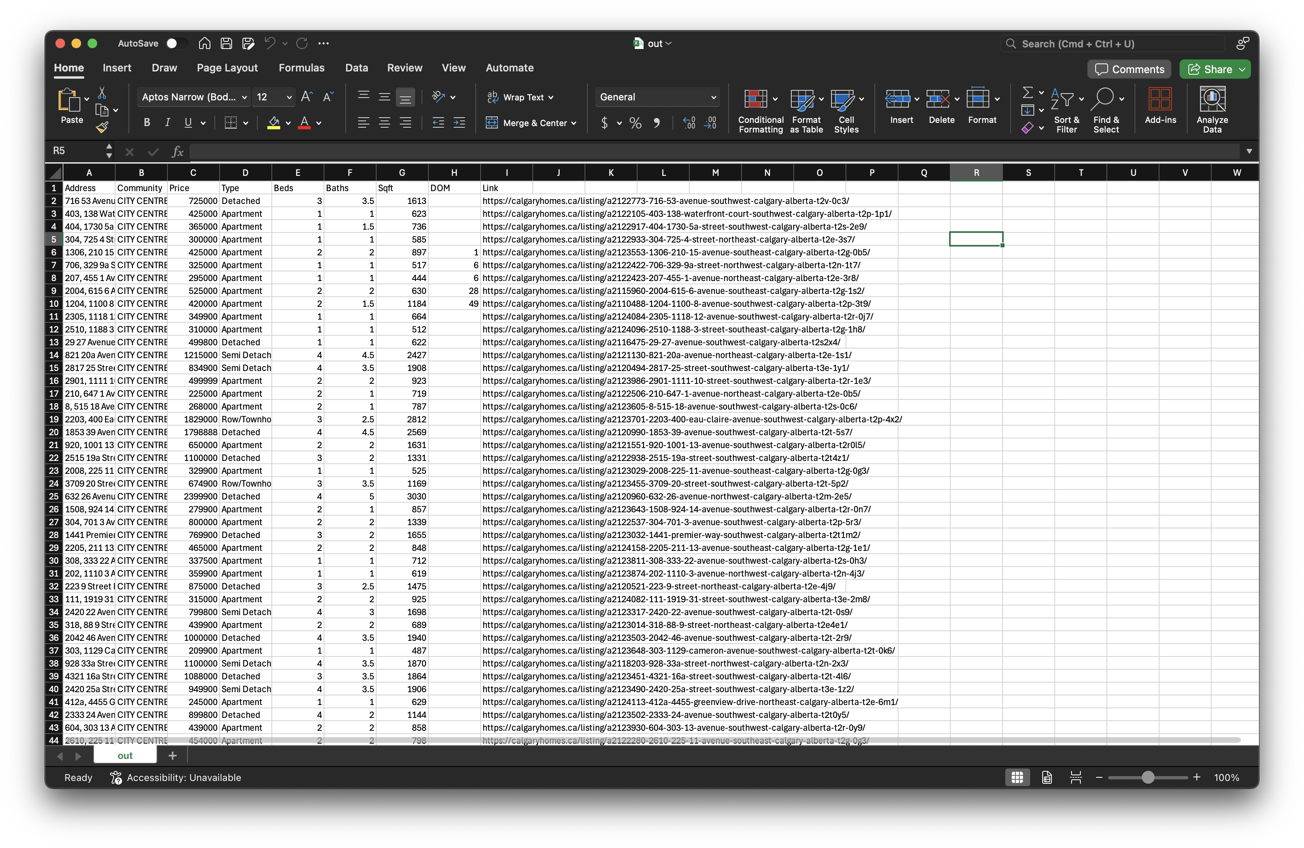Click the Undo arrow icon
Image resolution: width=1304 pixels, height=848 pixels.
pos(269,43)
